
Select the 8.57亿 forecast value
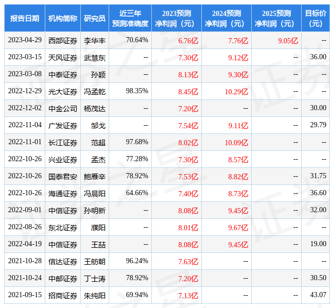[238, 160]
